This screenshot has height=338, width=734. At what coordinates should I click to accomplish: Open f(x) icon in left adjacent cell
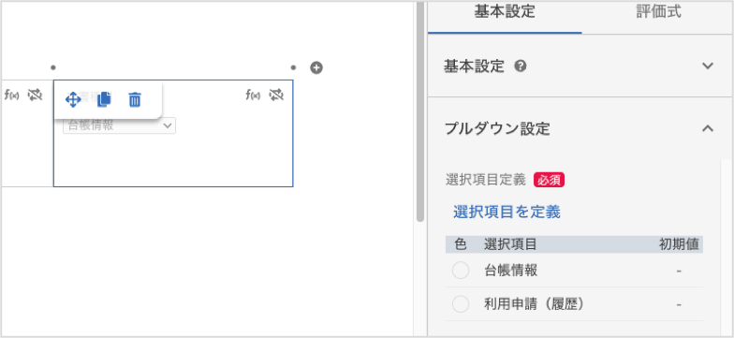pyautogui.click(x=11, y=96)
